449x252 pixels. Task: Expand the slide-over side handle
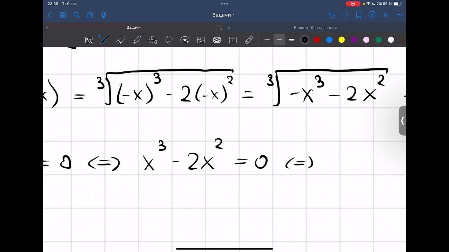[x=402, y=121]
